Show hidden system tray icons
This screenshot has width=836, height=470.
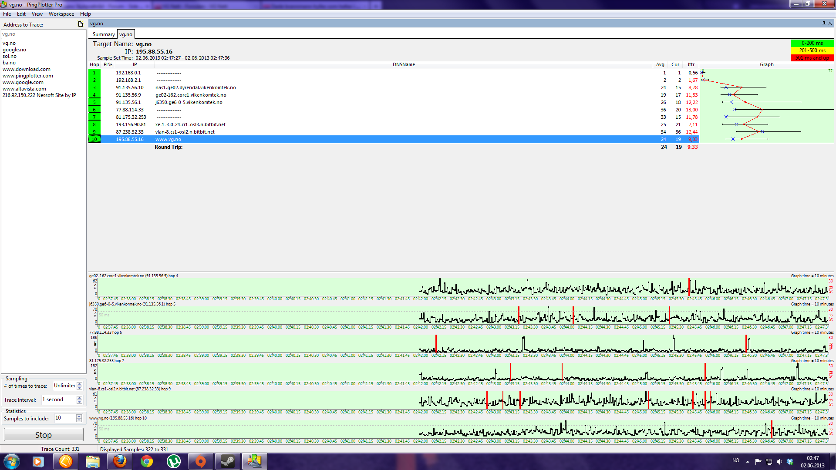point(748,462)
